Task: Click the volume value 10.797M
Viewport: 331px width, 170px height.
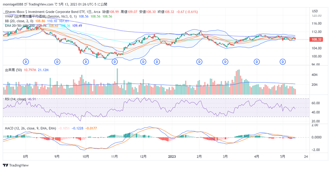Action: (30, 70)
